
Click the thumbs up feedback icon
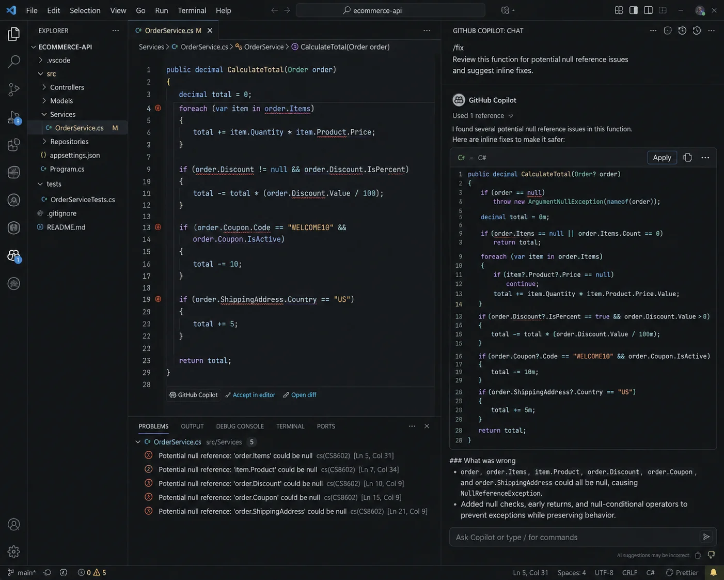click(698, 555)
